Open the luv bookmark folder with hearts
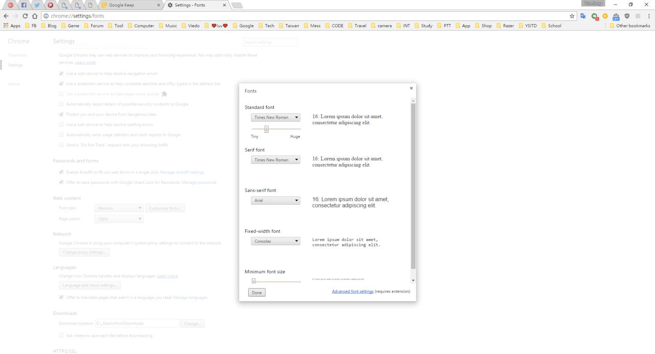Image resolution: width=655 pixels, height=354 pixels. click(216, 26)
